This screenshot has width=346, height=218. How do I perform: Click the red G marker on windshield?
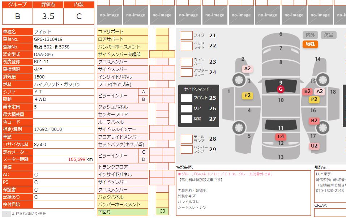(281, 89)
